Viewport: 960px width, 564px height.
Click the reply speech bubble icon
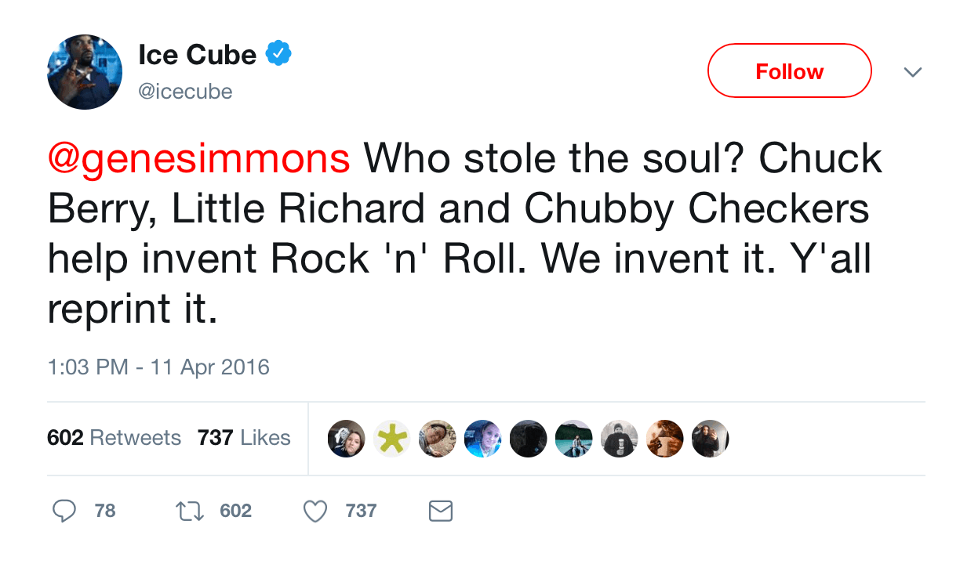coord(64,512)
